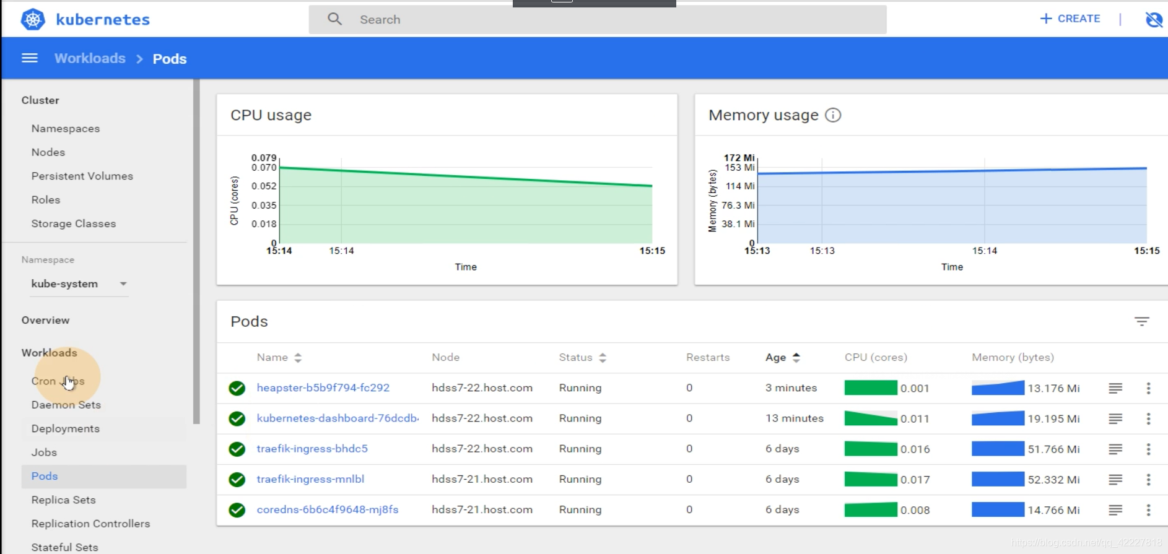
Task: Open Storage Classes in sidebar
Action: 74,223
